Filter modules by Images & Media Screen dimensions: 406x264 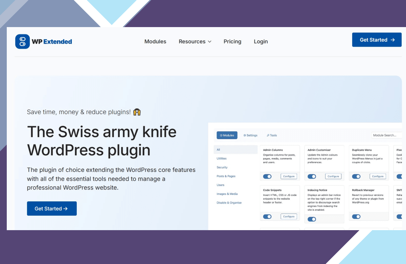tap(227, 194)
